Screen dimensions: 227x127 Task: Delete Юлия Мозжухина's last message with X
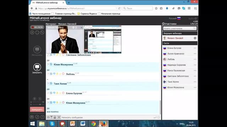click(x=48, y=103)
